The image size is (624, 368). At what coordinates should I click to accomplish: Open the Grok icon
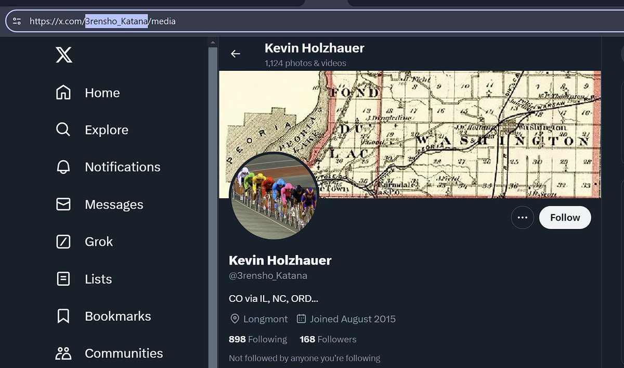click(63, 242)
